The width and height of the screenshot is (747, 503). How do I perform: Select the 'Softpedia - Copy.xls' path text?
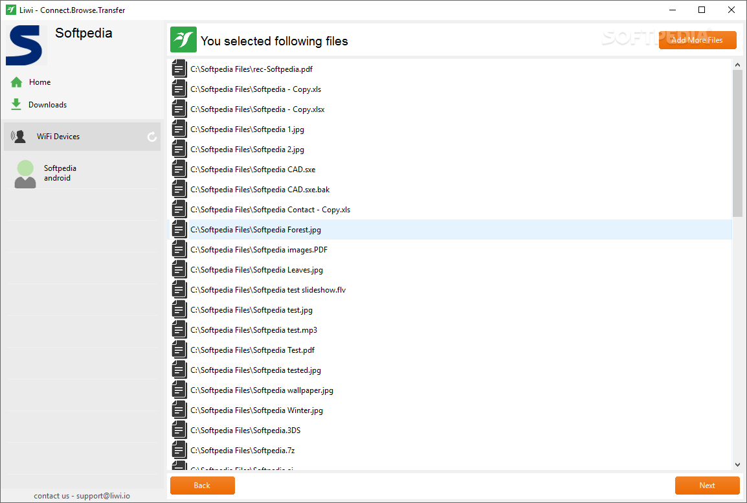coord(256,89)
